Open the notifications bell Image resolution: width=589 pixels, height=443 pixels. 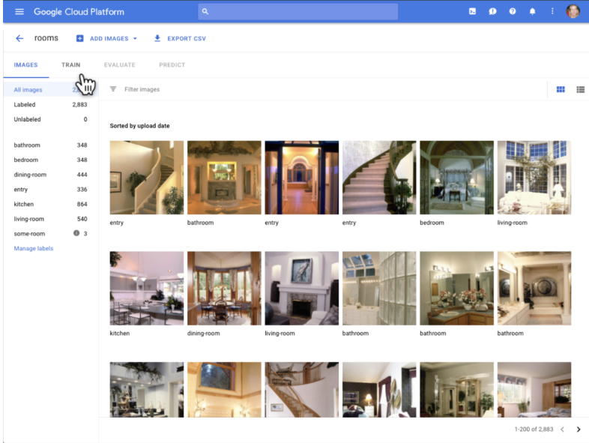click(x=532, y=12)
